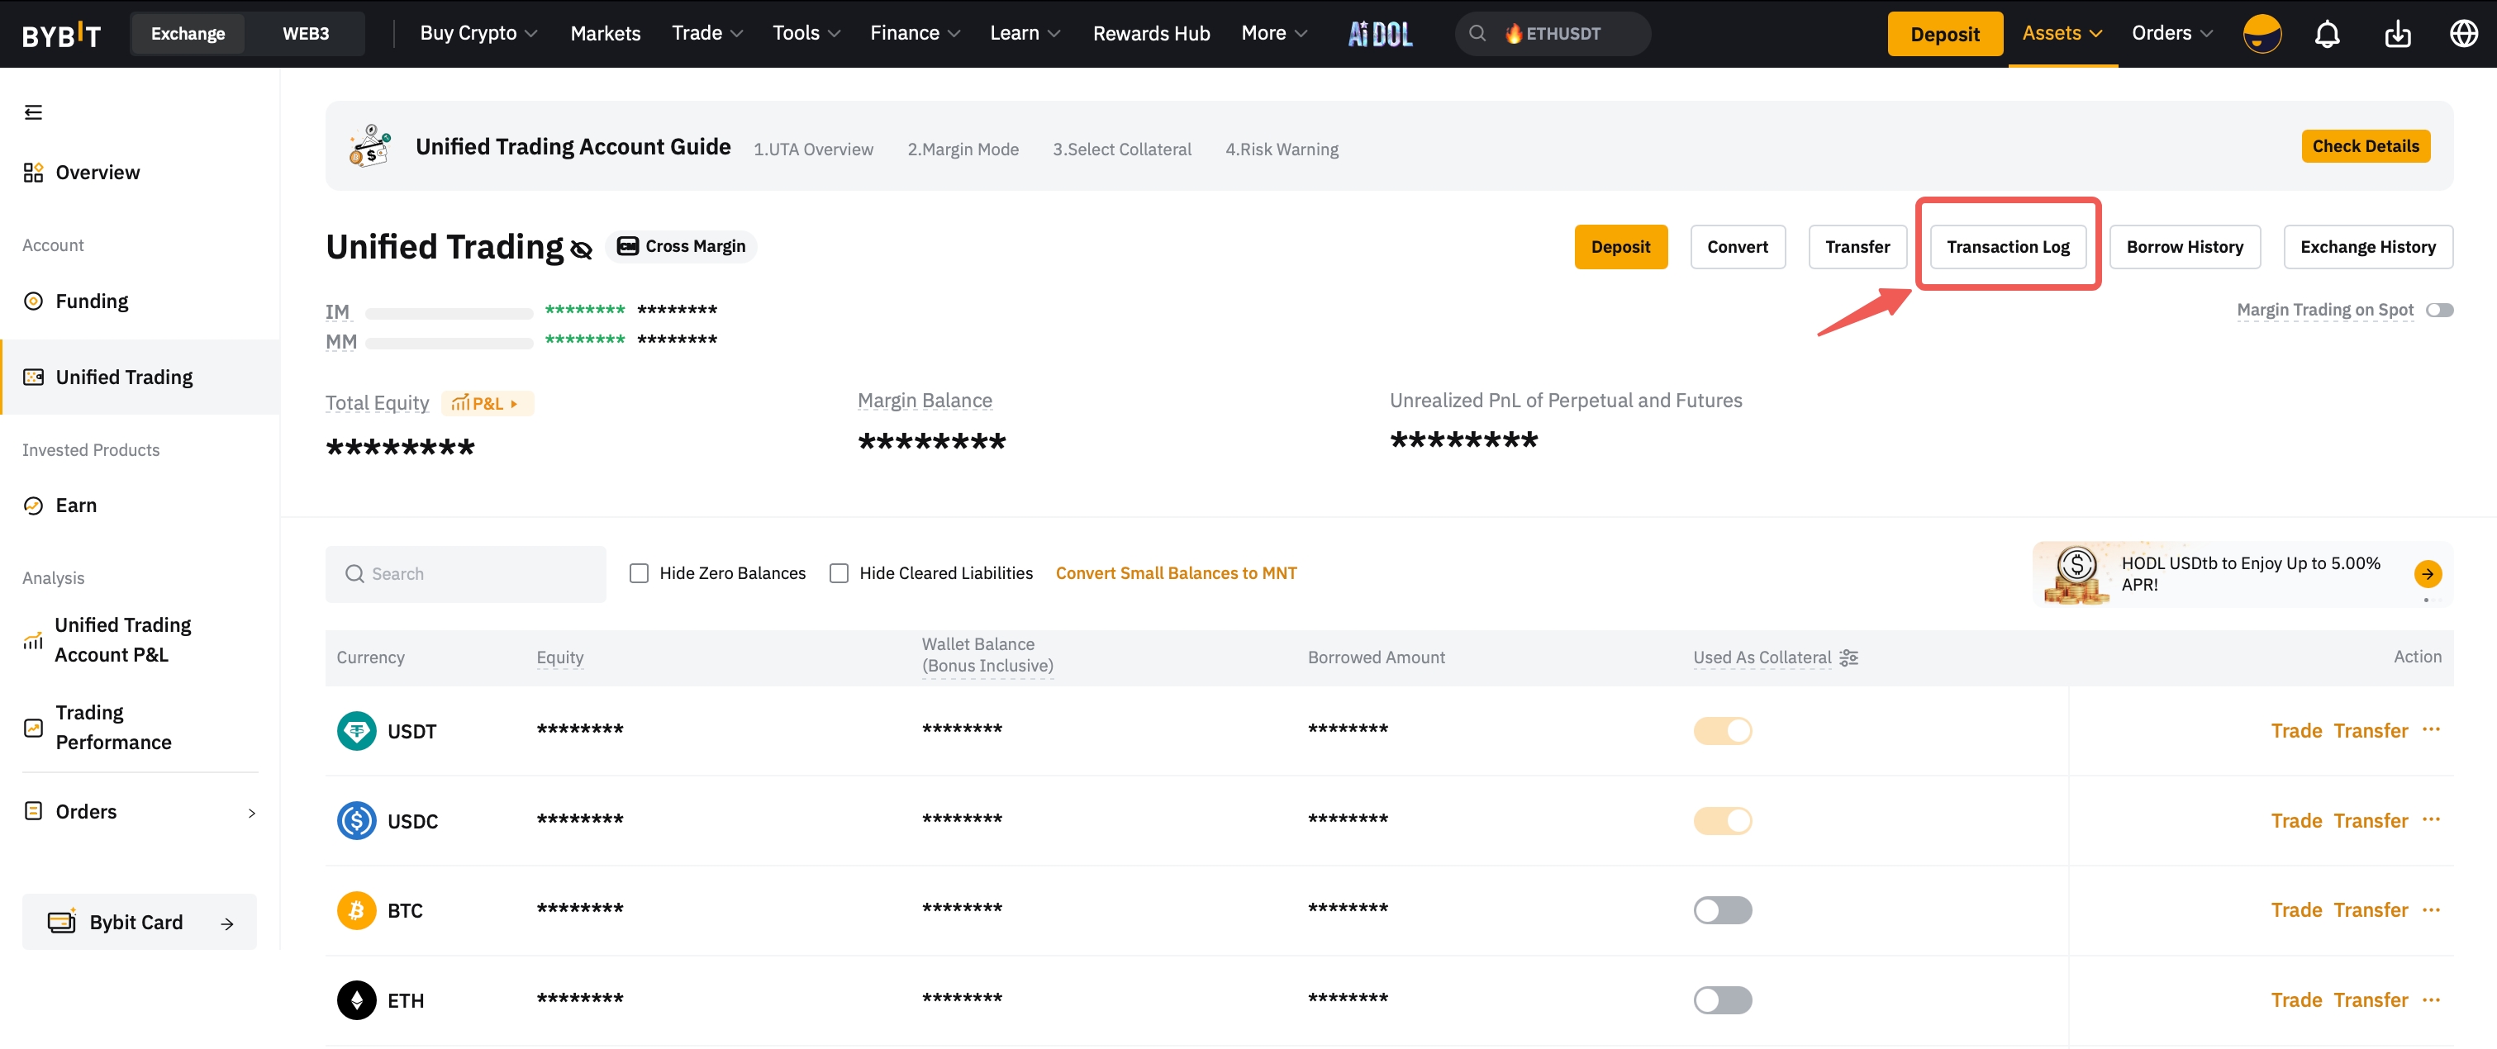Screen dimensions: 2497x1049
Task: Click the AI DOL logo
Action: pyautogui.click(x=1381, y=34)
